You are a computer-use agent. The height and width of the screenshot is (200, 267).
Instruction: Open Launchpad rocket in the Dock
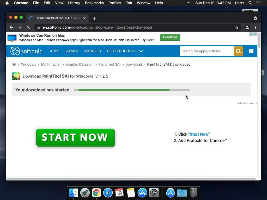85,193
